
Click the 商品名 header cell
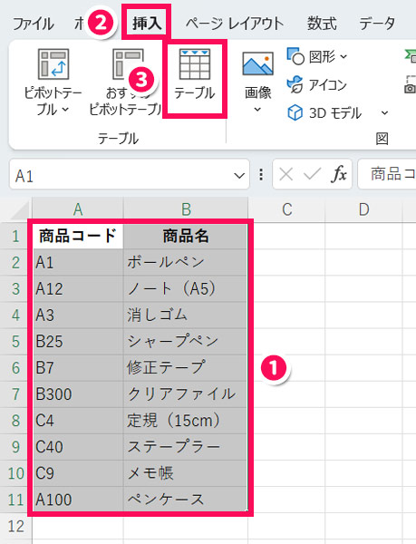[186, 236]
